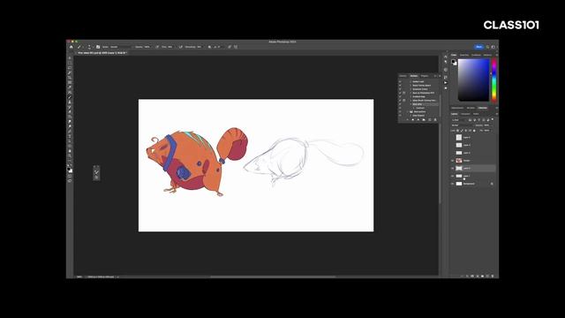Select the Eyedropper tool
The image size is (565, 318).
pyautogui.click(x=70, y=87)
